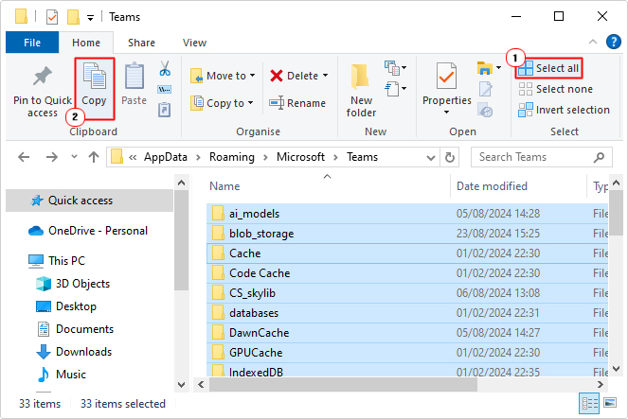The image size is (628, 419).
Task: Select the DawnCache folder
Action: click(407, 333)
